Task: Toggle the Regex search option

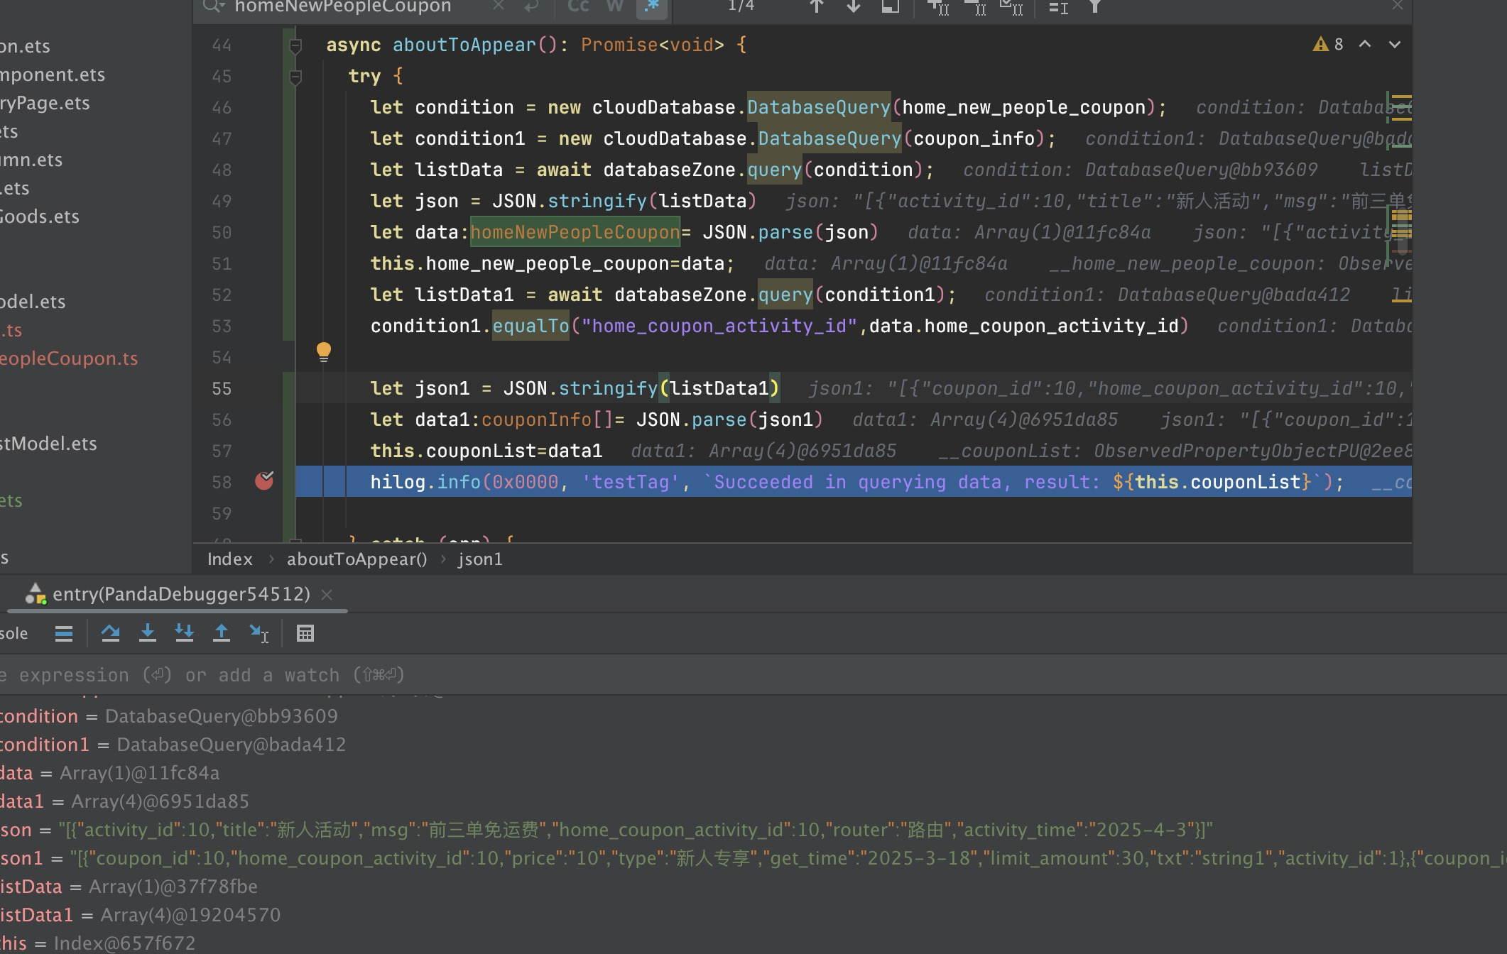Action: 651,6
